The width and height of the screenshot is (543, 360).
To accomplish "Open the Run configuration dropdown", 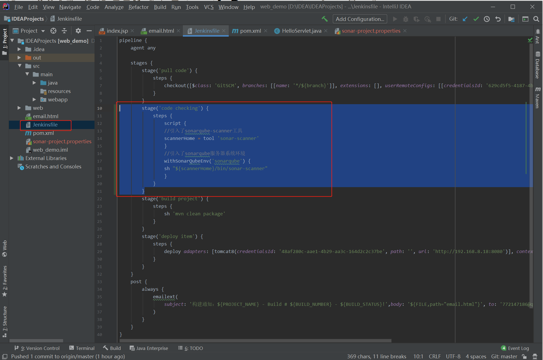I will (x=359, y=19).
